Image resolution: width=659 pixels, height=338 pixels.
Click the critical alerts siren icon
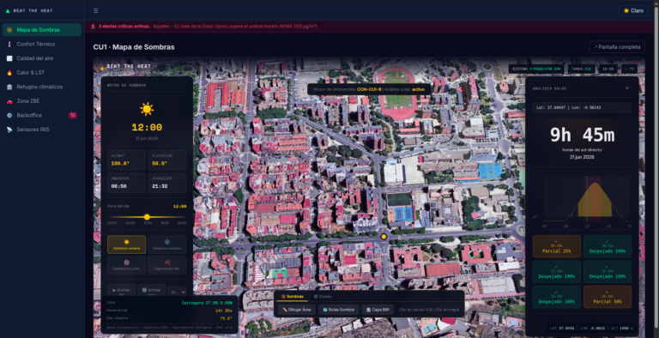(x=94, y=27)
